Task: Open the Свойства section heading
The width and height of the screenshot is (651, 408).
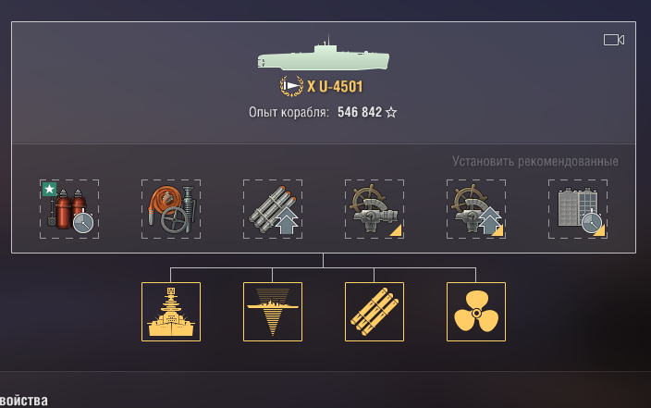Action: [24, 401]
